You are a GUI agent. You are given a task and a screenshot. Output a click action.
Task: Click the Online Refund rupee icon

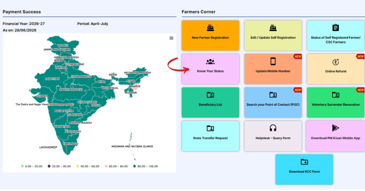[335, 62]
